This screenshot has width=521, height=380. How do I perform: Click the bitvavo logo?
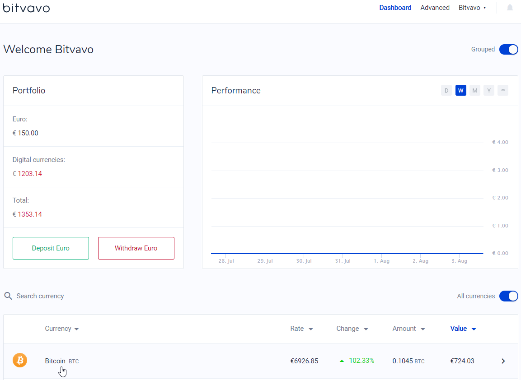(x=26, y=8)
